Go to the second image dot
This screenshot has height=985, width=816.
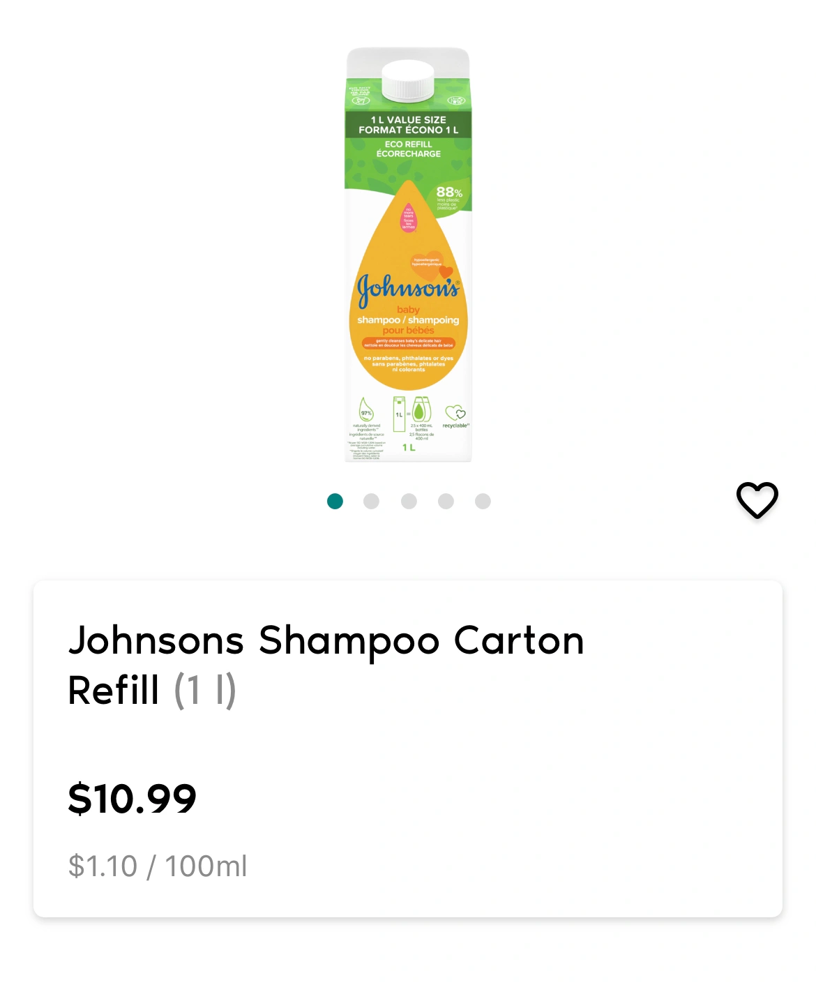(x=372, y=501)
